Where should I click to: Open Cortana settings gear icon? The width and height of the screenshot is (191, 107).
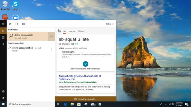click(x=3, y=91)
